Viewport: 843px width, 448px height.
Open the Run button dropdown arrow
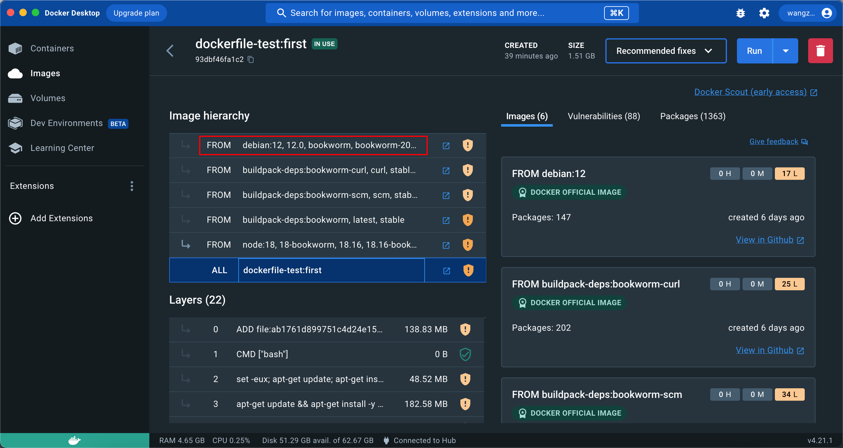point(785,51)
